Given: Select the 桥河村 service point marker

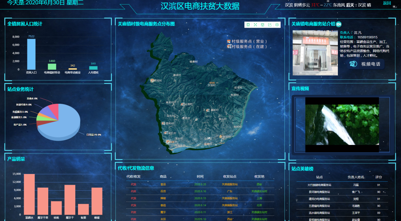Looking at the screenshot, I should click(151, 80).
